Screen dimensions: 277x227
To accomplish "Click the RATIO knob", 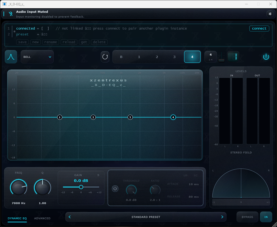I will tap(155, 190).
